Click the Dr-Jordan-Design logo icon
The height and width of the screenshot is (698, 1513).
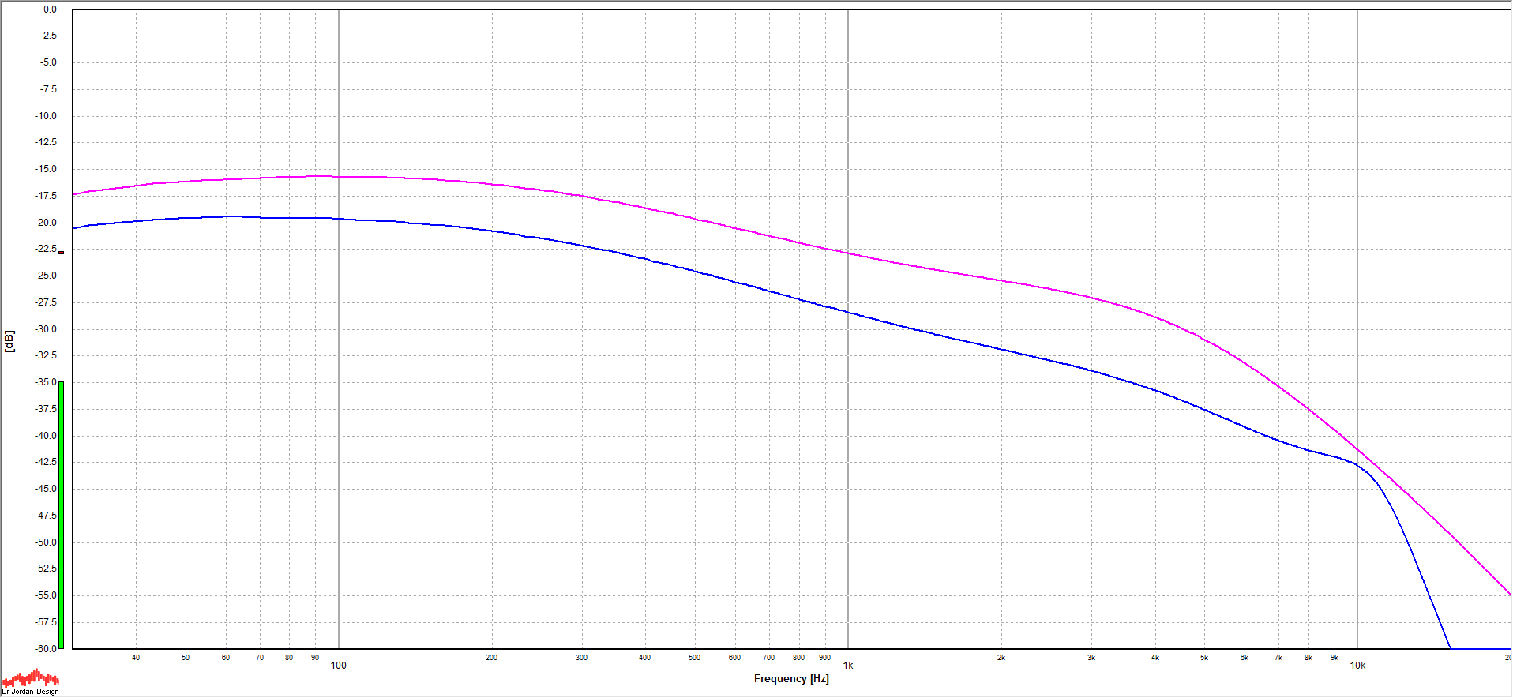[30, 679]
